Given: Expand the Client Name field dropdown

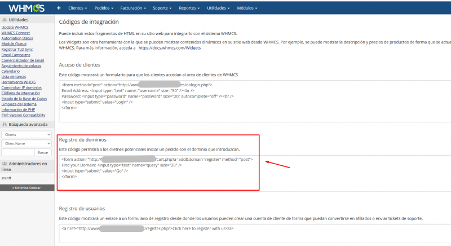Looking at the screenshot, I should (26, 144).
